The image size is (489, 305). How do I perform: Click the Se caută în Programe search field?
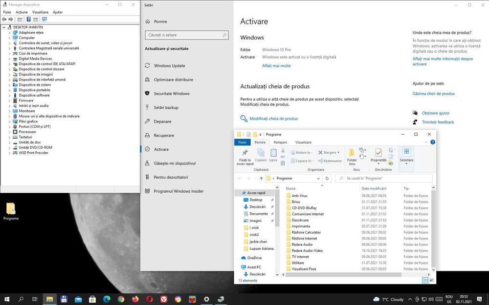(x=383, y=178)
